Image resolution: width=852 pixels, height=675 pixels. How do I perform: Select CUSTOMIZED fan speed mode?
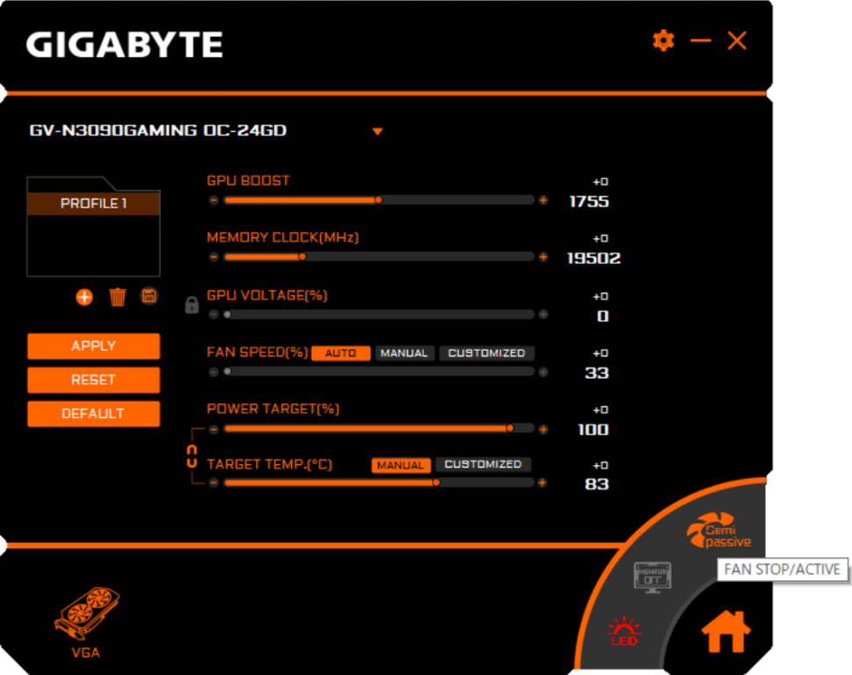pyautogui.click(x=486, y=353)
